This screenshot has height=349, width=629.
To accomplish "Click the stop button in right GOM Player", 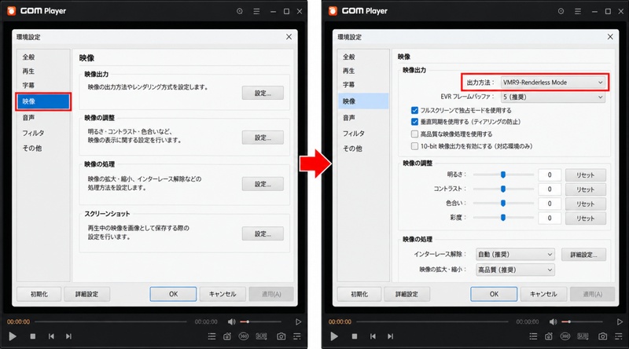I will (355, 336).
